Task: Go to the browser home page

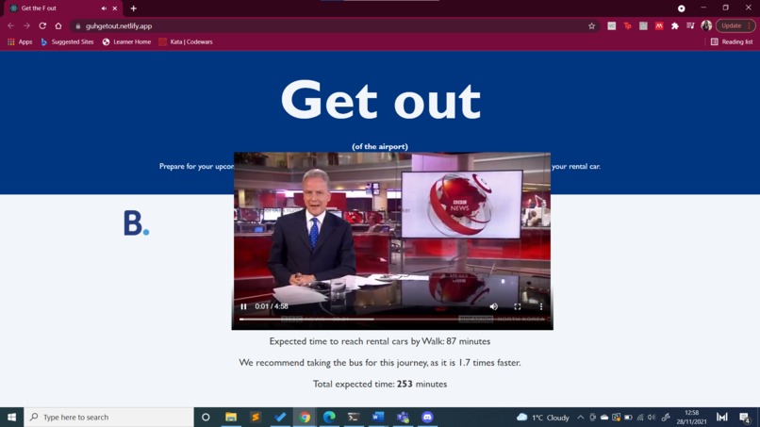Action: tap(58, 25)
